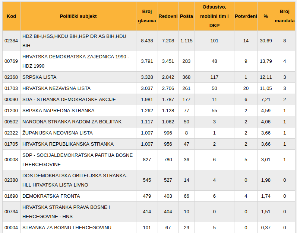The height and width of the screenshot is (233, 297).
Task: Click code 01698 cell
Action: 11,196
